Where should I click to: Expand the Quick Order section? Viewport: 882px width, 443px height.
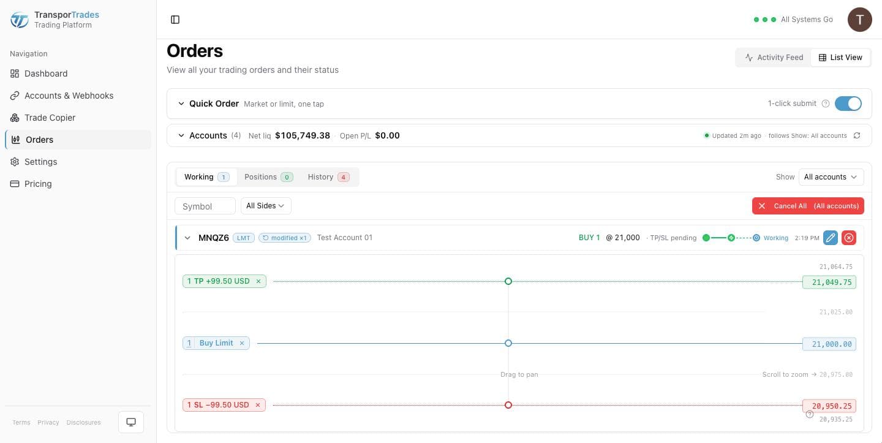(x=181, y=104)
